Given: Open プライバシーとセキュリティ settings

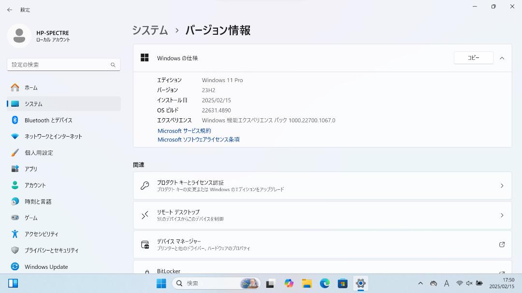Looking at the screenshot, I should coord(64,251).
